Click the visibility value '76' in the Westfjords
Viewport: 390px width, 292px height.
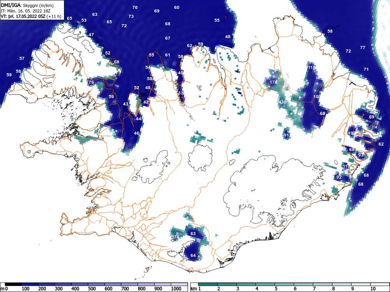coord(91,82)
